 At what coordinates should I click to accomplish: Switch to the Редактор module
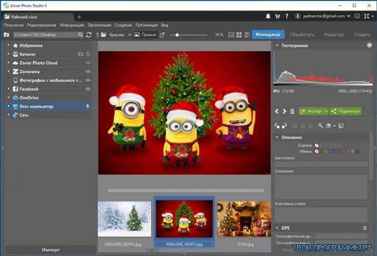334,34
